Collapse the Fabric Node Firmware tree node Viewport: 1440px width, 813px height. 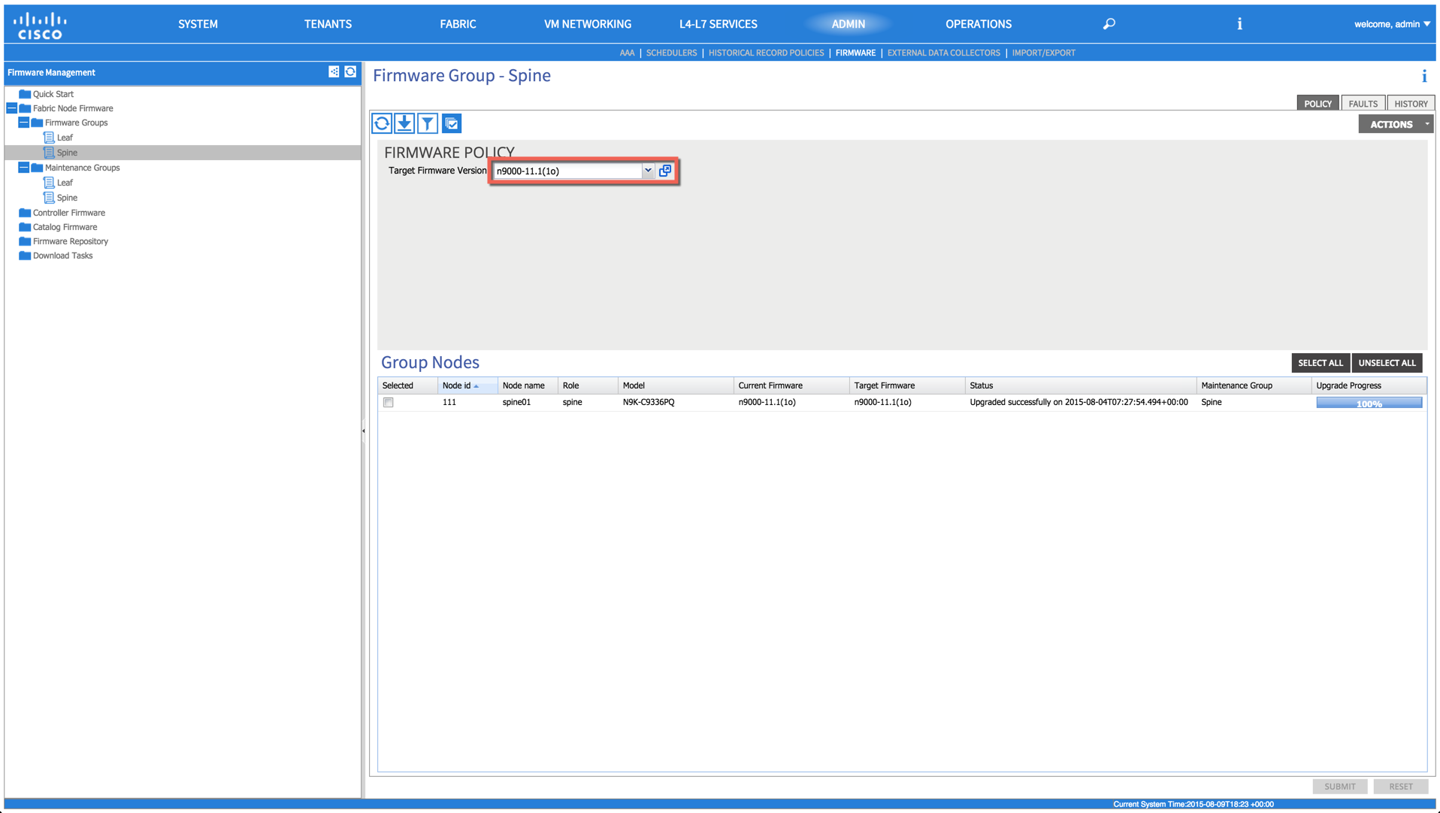click(x=11, y=108)
